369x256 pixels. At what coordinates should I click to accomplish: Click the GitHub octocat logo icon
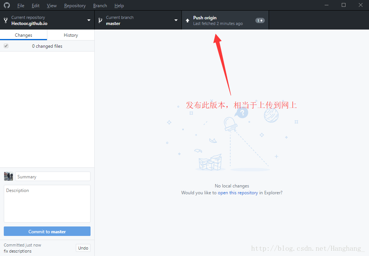point(7,5)
